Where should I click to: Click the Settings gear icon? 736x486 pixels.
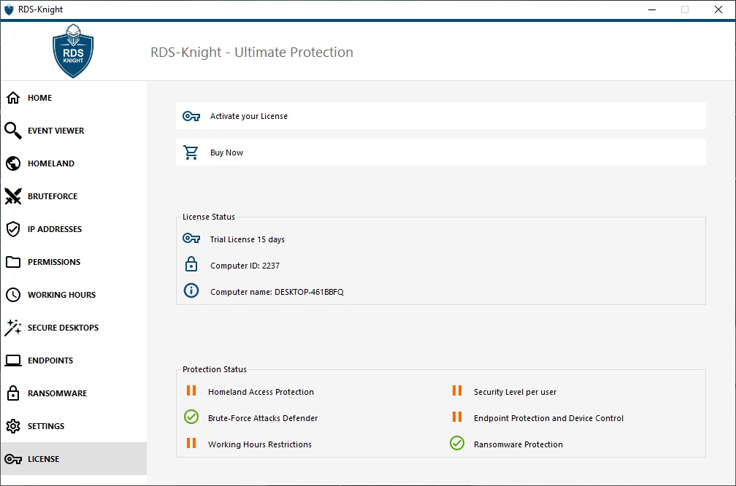tap(13, 426)
